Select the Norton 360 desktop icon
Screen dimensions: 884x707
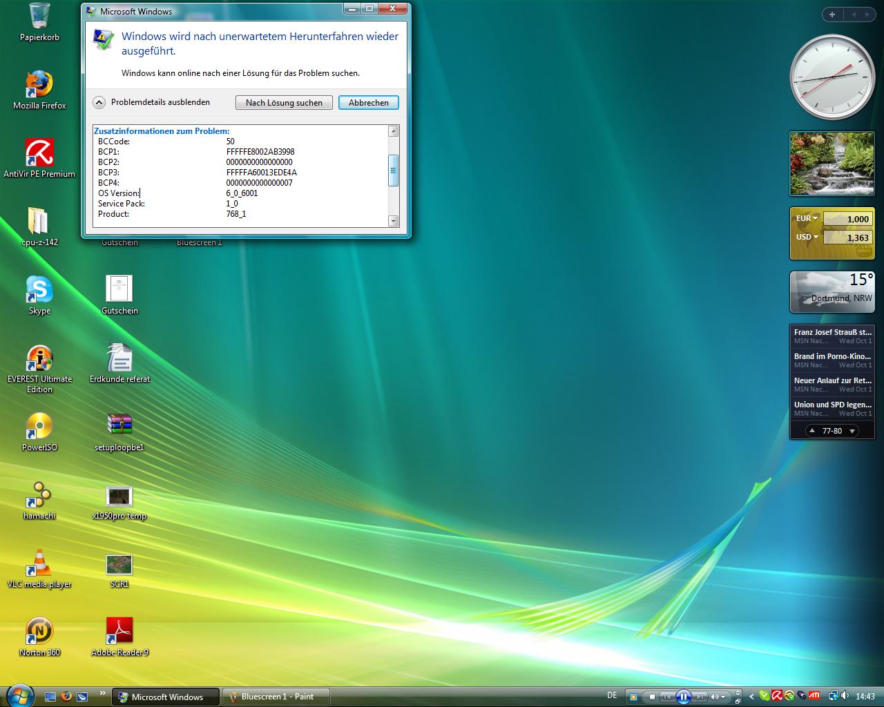(39, 637)
